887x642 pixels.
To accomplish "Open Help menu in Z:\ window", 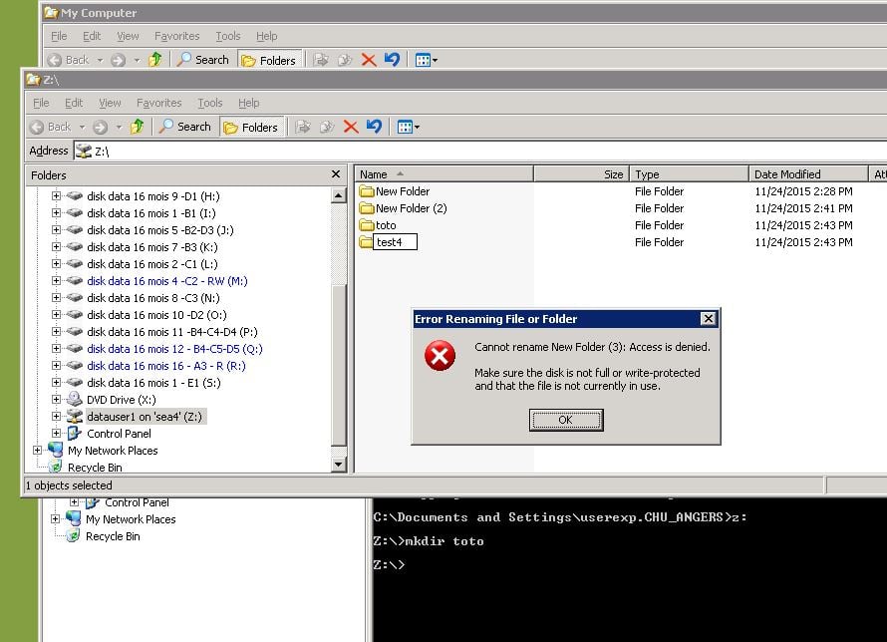I will click(x=248, y=103).
